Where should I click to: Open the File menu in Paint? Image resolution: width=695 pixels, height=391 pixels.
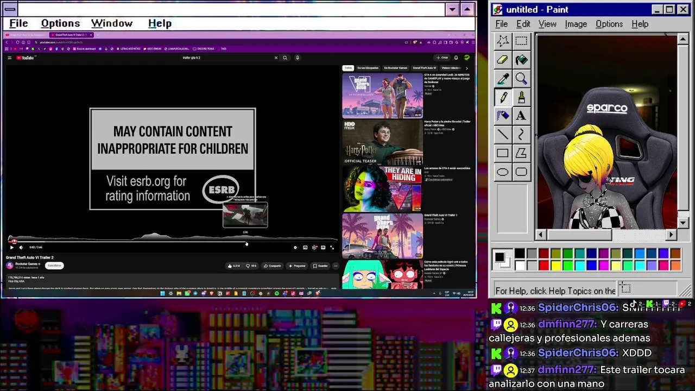pos(501,24)
